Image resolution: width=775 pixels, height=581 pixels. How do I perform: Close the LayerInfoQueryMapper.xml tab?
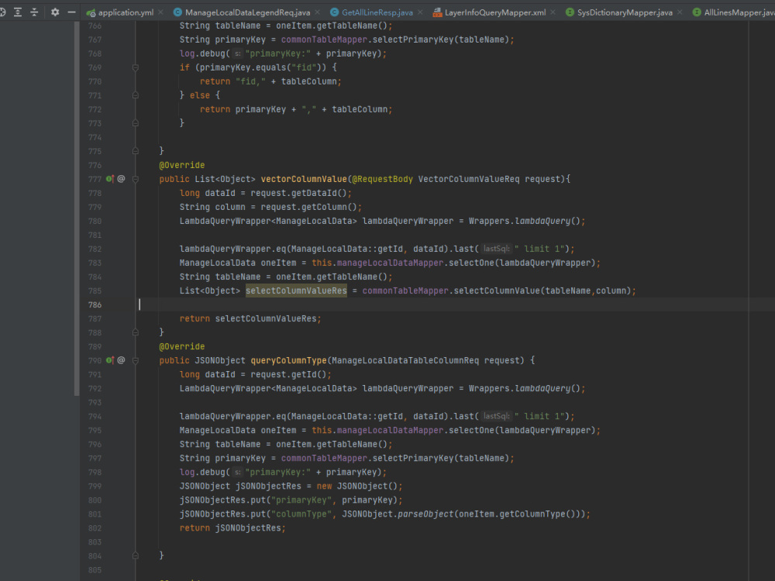553,12
